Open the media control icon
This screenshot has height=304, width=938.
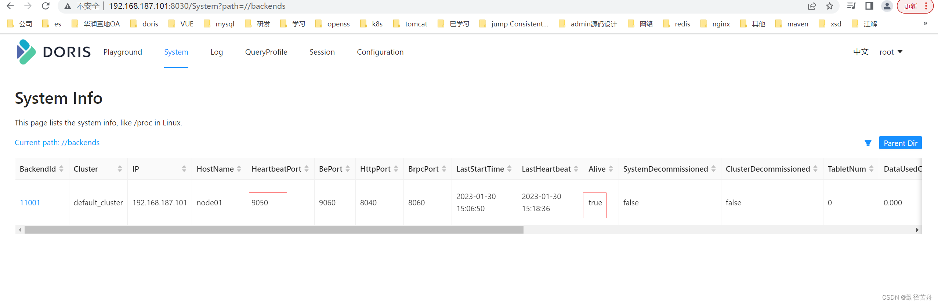coord(851,6)
